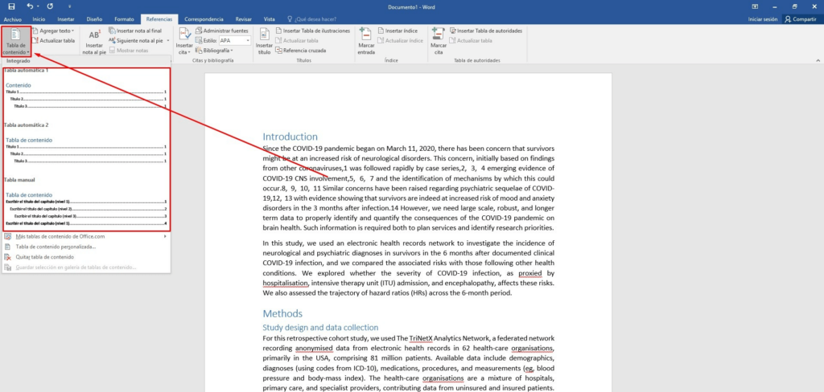Open the Archivo tab
The height and width of the screenshot is (392, 824).
pos(12,19)
